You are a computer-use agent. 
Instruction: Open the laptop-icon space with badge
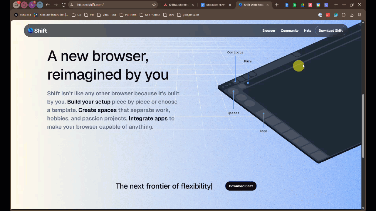(16, 5)
